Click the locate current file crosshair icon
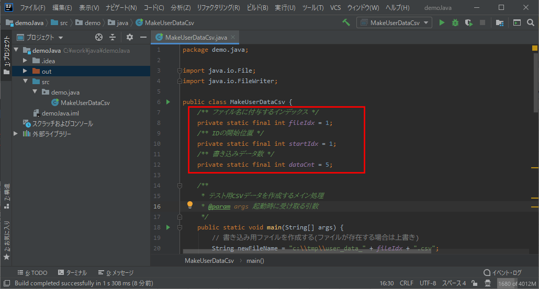The width and height of the screenshot is (539, 289). (x=99, y=37)
